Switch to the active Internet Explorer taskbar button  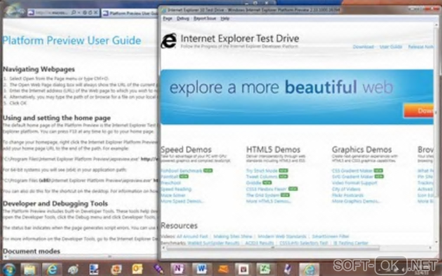coord(309,269)
